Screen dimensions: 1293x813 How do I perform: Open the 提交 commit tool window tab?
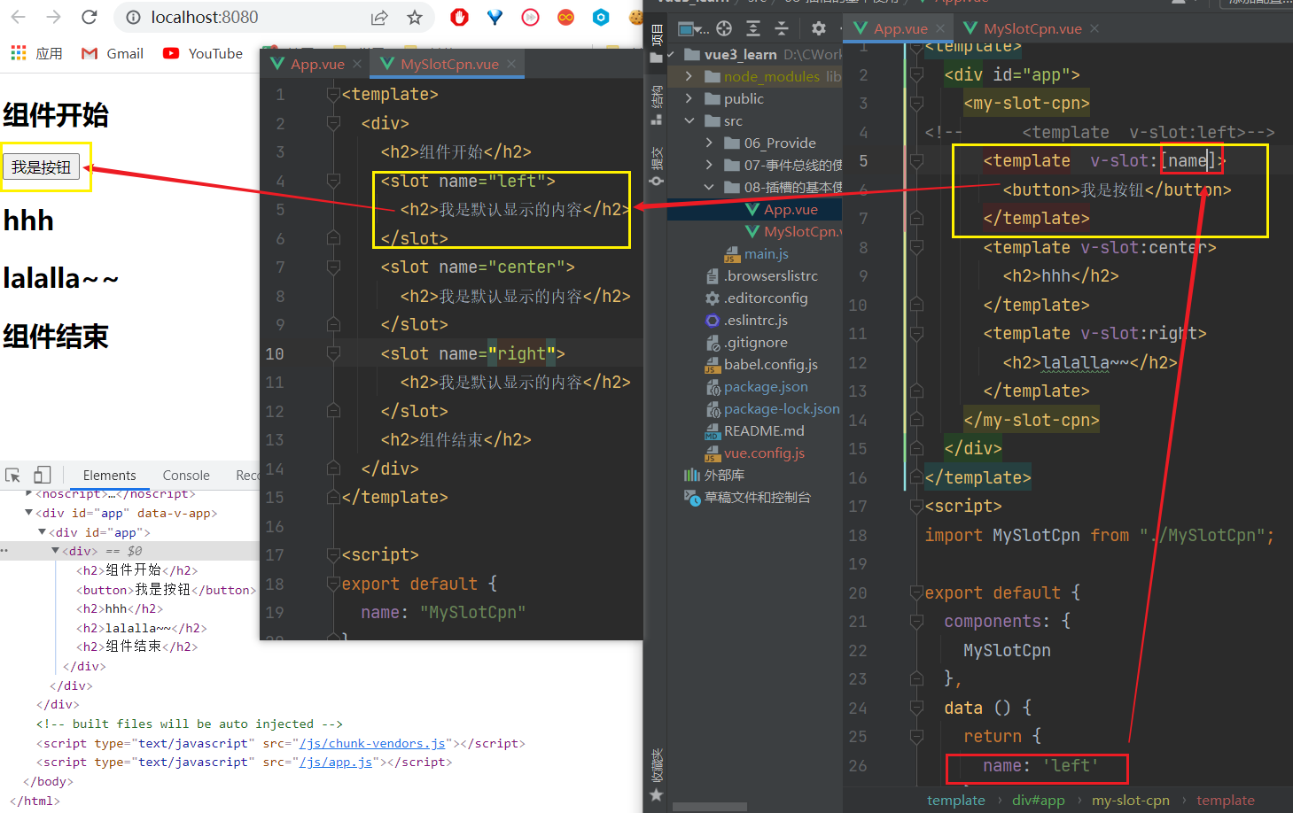coord(657,166)
